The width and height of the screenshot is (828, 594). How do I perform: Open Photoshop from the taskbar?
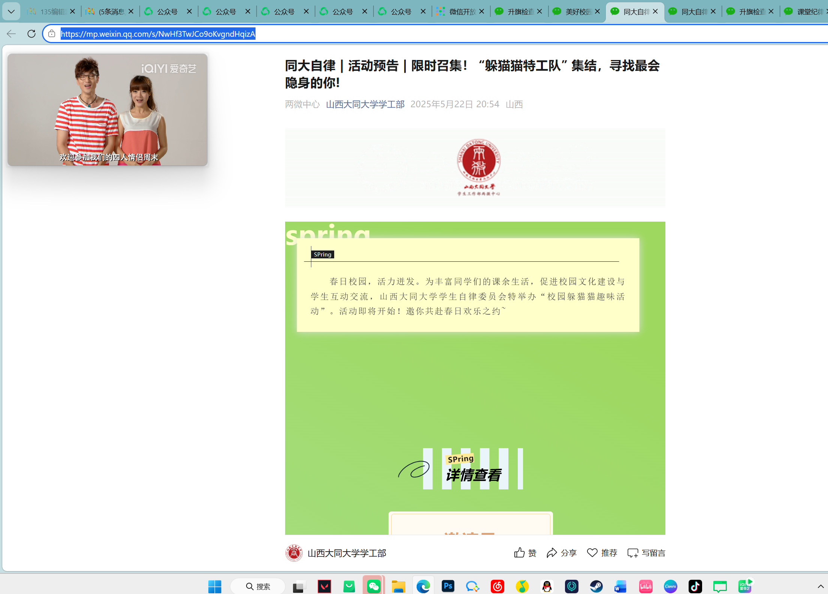(448, 586)
